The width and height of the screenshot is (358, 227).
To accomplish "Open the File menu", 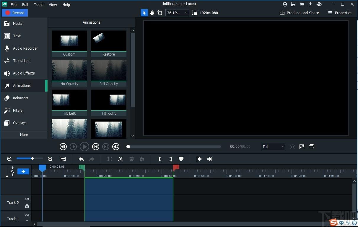I will 14,4.
